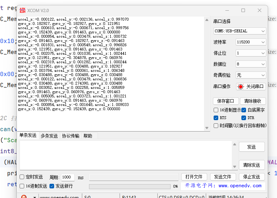Image resolution: width=277 pixels, height=198 pixels.
Task: Click the 发送文件 send file button
Action: (223, 177)
